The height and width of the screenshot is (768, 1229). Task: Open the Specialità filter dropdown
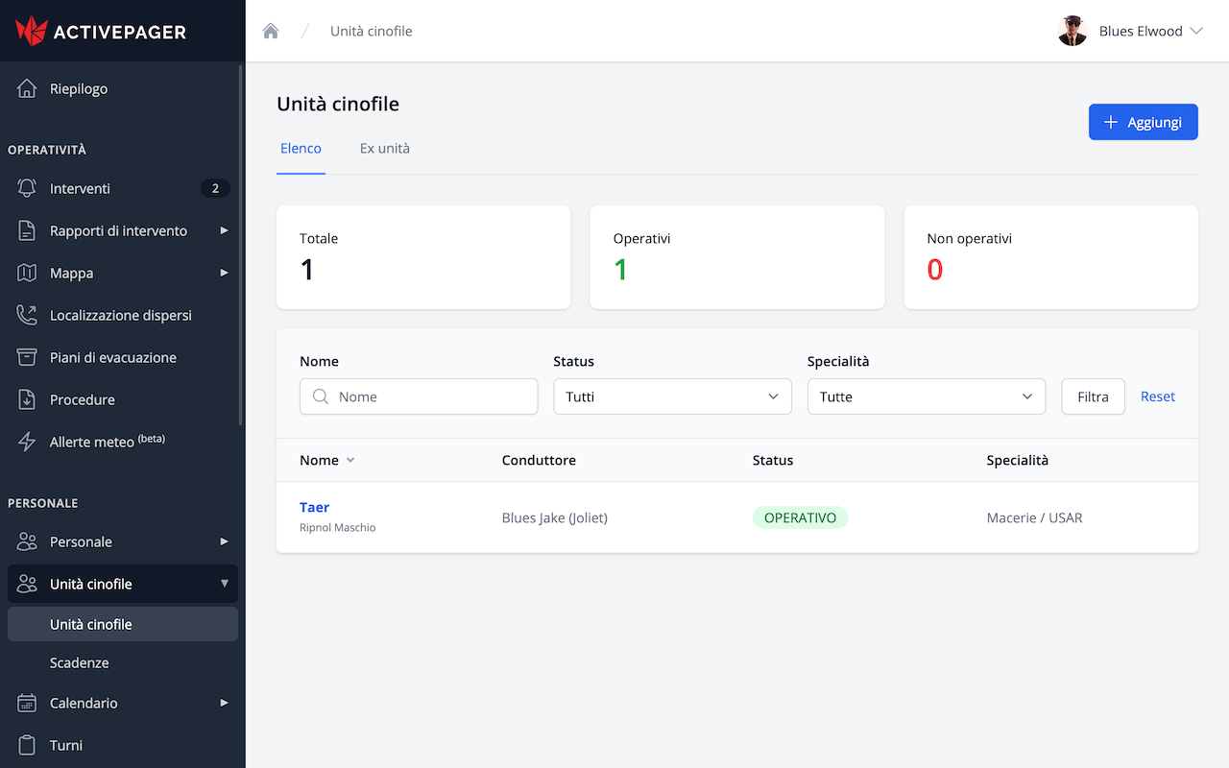click(x=926, y=396)
